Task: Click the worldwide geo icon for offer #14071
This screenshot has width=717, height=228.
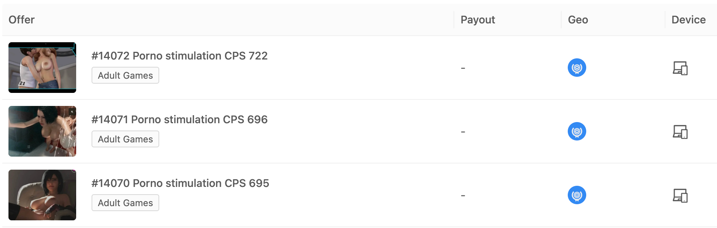Action: click(577, 132)
